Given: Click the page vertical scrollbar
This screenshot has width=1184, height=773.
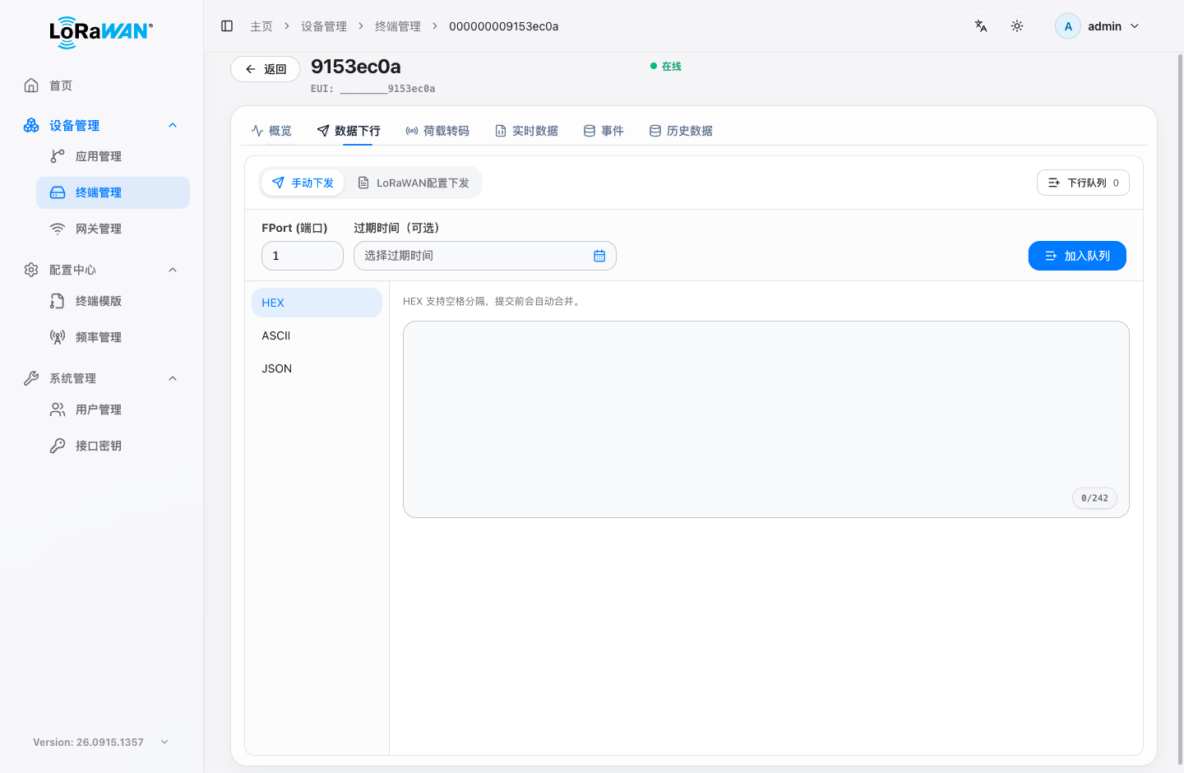Looking at the screenshot, I should point(1180,411).
